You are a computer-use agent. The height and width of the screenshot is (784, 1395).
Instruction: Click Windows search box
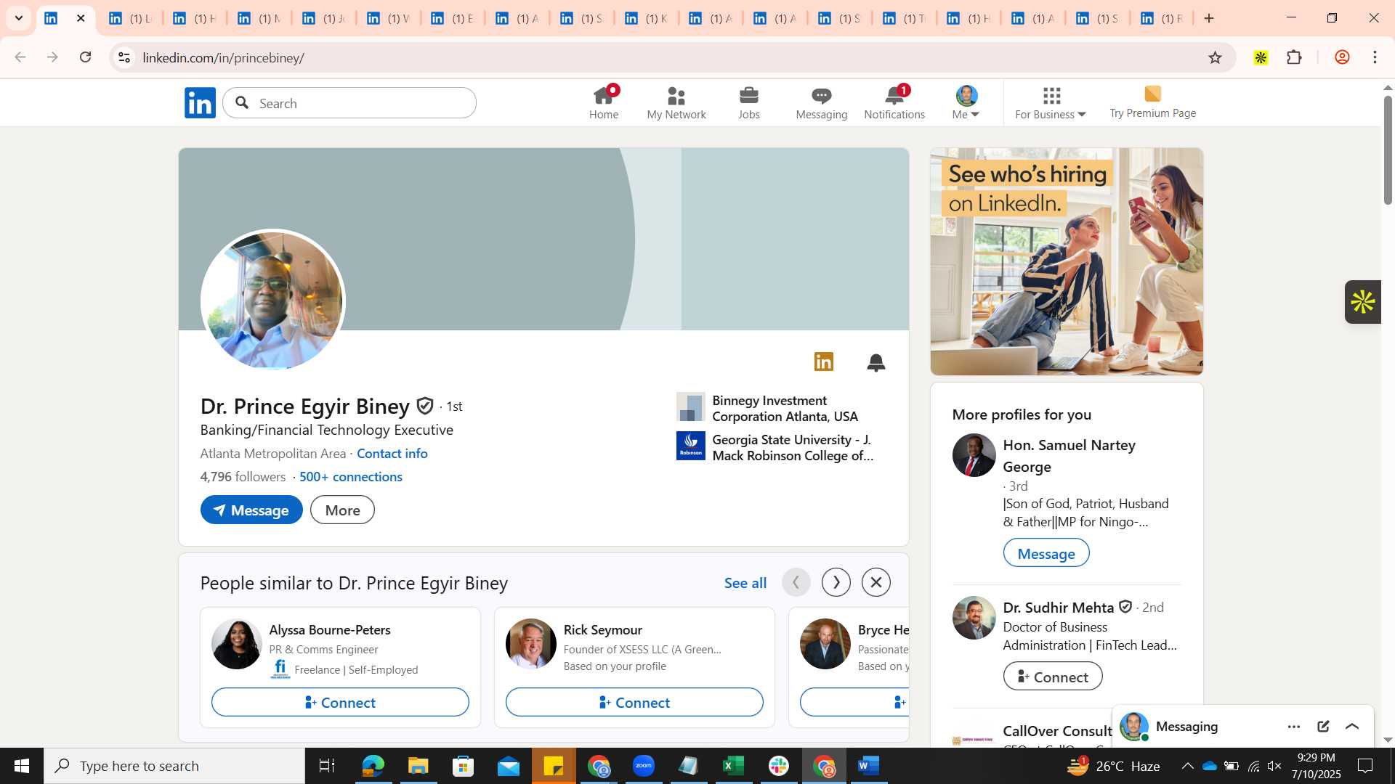pos(174,766)
